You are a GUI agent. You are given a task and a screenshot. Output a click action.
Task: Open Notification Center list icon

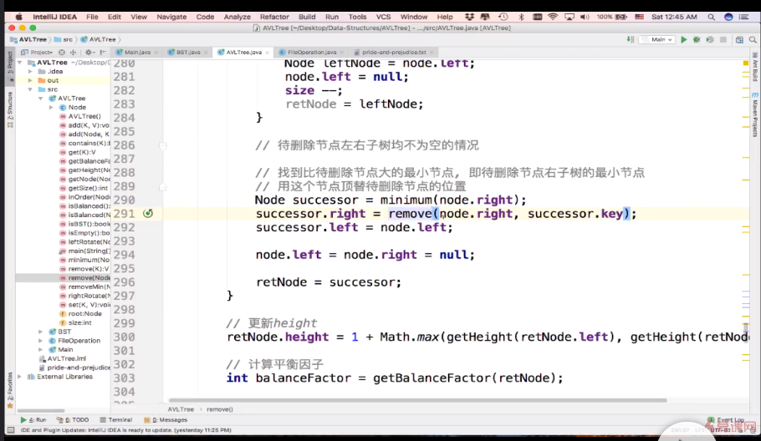point(743,17)
